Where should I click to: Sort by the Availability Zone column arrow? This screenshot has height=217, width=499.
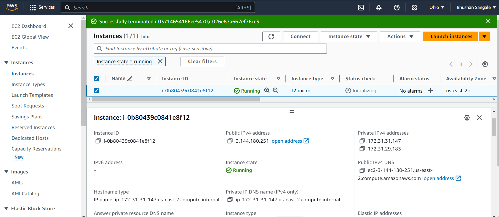(494, 79)
